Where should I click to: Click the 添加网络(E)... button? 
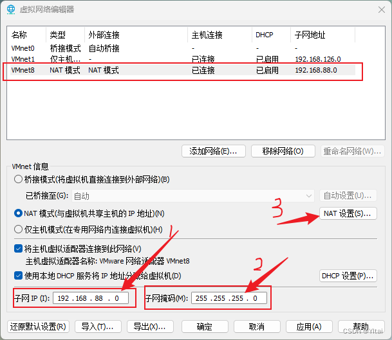214,151
